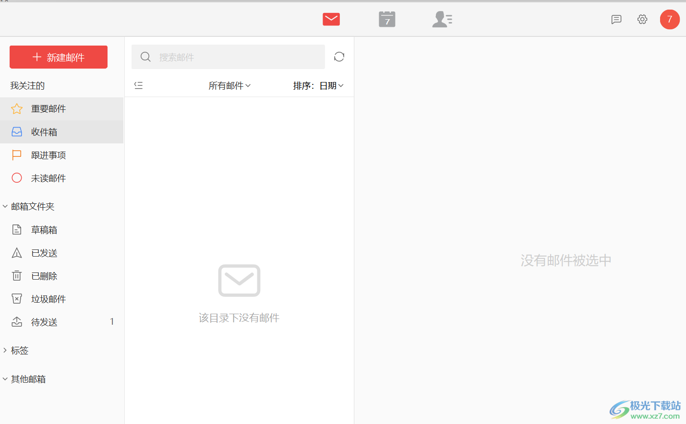Collapse the 其他邮箱 section
This screenshot has width=686, height=424.
click(x=24, y=379)
